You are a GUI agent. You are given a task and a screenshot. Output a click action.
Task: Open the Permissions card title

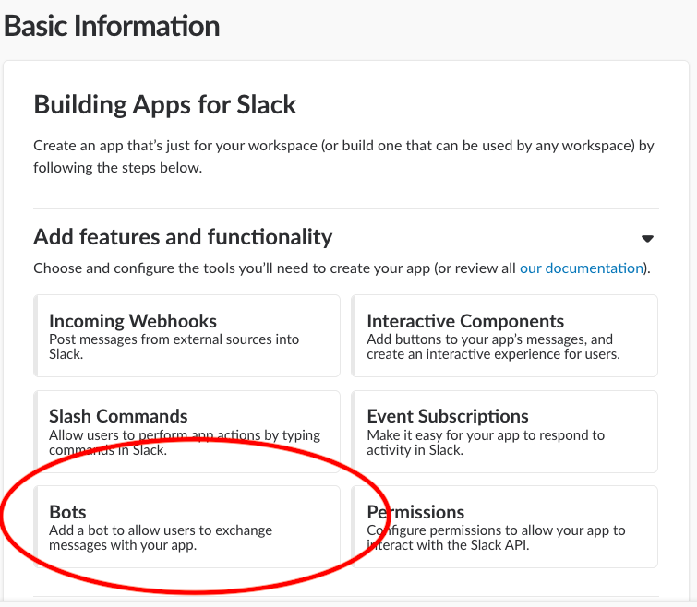(x=415, y=512)
